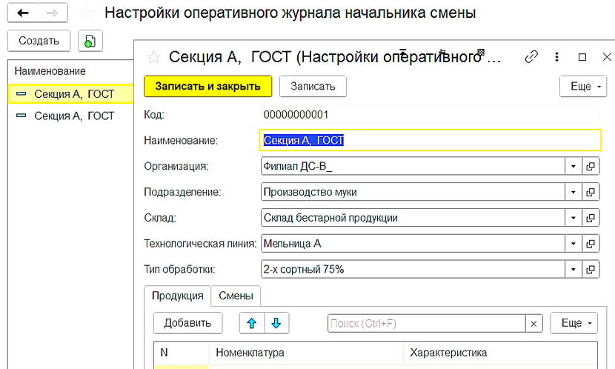This screenshot has width=615, height=369.
Task: Expand the Технологическая линия dropdown
Action: (x=574, y=244)
